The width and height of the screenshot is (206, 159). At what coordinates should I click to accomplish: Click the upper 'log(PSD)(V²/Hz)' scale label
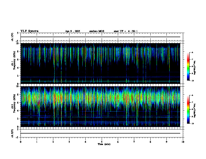(195, 68)
